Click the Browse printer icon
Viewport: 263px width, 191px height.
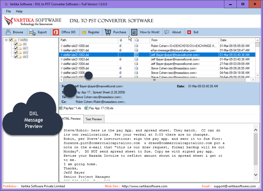pyautogui.click(x=8, y=32)
